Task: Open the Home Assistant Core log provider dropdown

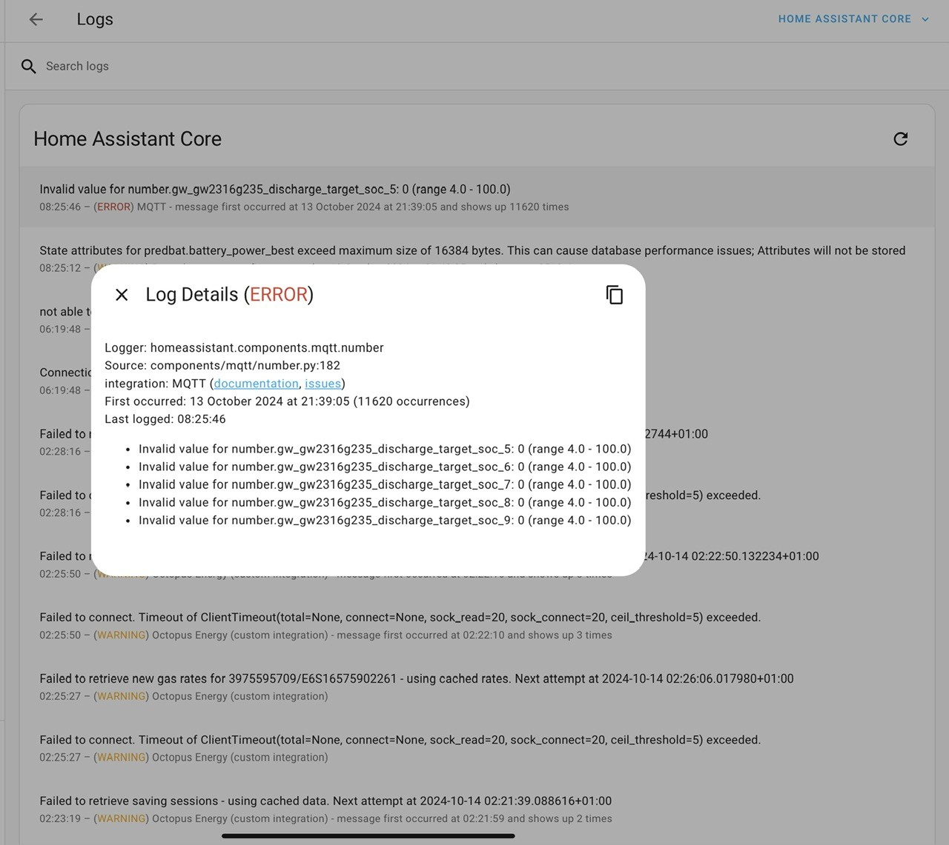Action: pos(853,19)
